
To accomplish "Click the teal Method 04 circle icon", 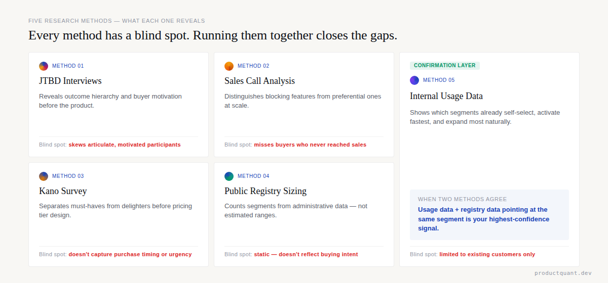I will pos(229,176).
